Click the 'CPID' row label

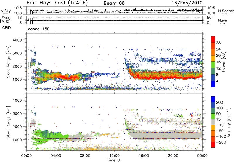click(6, 28)
